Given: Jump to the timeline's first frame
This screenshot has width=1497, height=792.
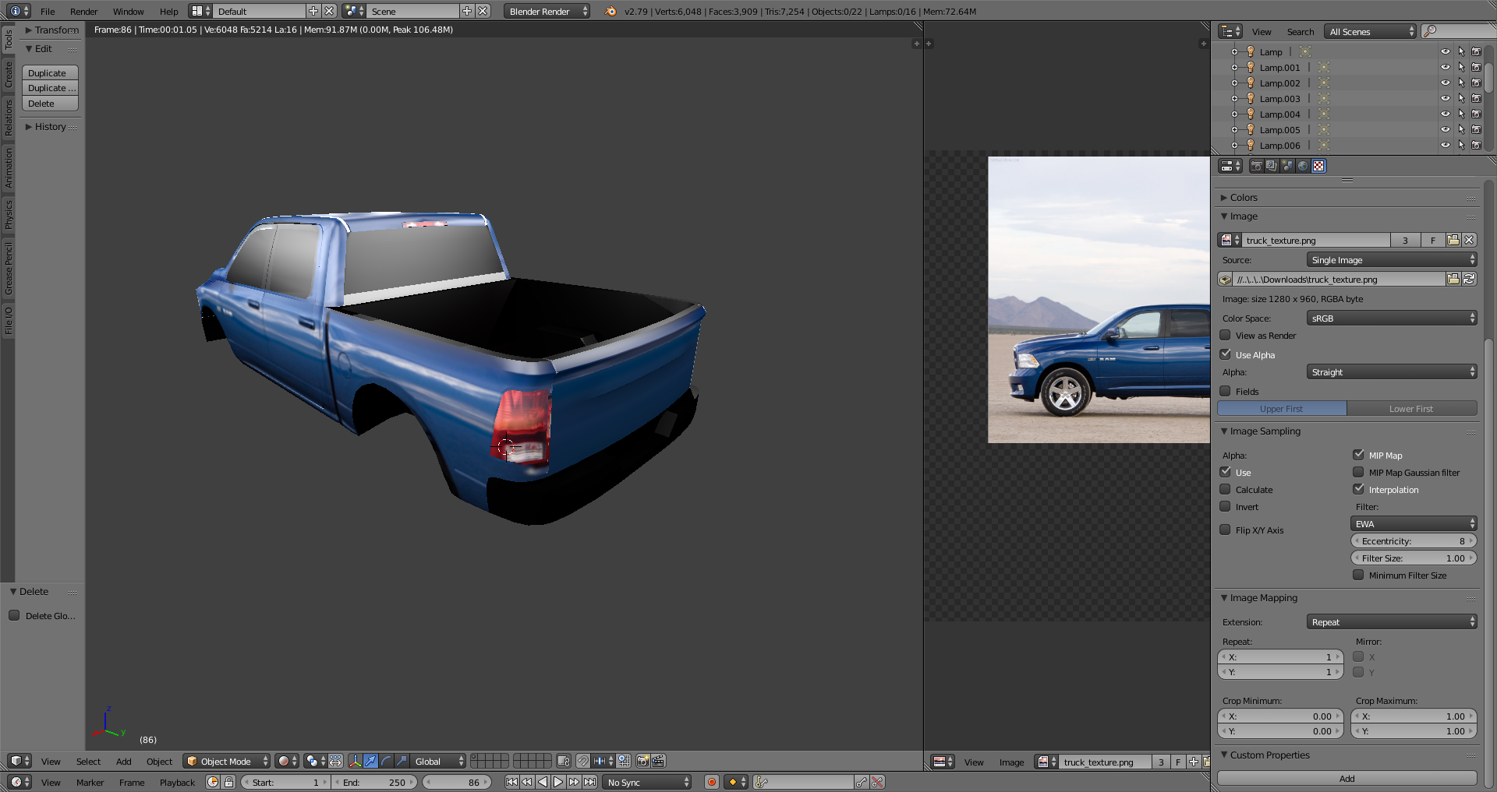Looking at the screenshot, I should (x=511, y=782).
